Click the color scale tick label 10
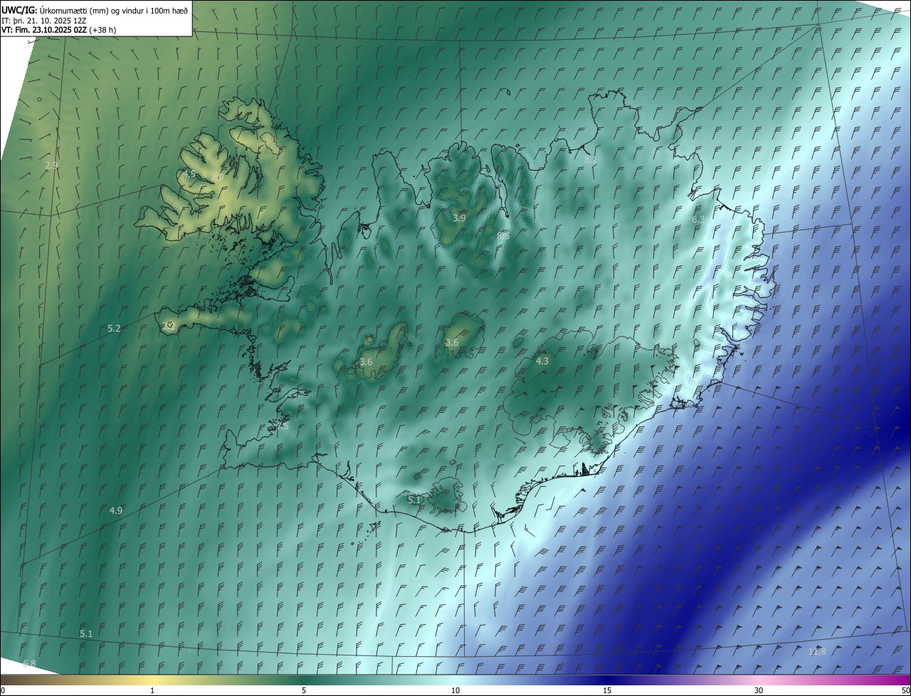This screenshot has height=696, width=911. point(455,690)
